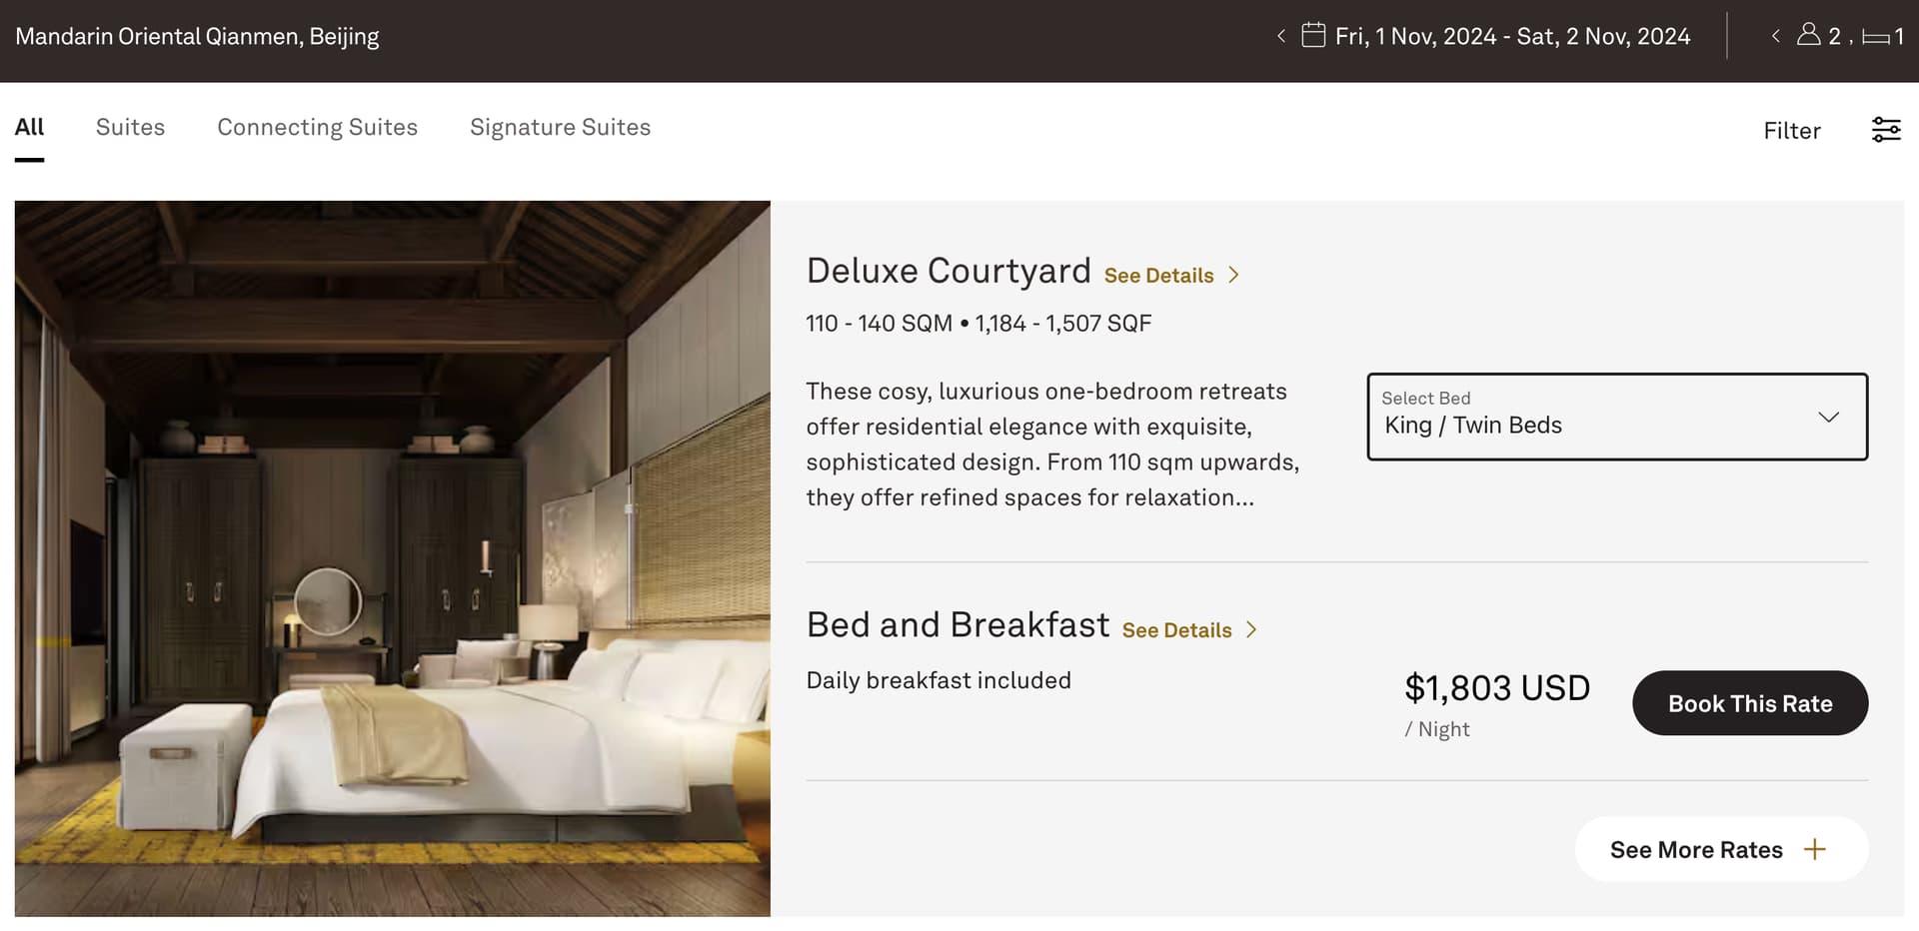1919x931 pixels.
Task: Expand bed options with the chevron arrow
Action: (1828, 418)
